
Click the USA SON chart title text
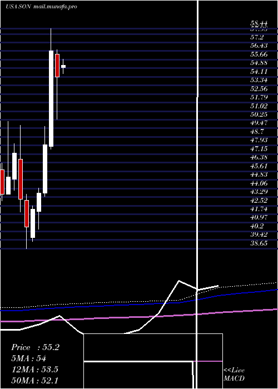[x=18, y=7]
